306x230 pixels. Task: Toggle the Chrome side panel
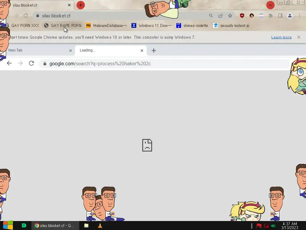280,16
